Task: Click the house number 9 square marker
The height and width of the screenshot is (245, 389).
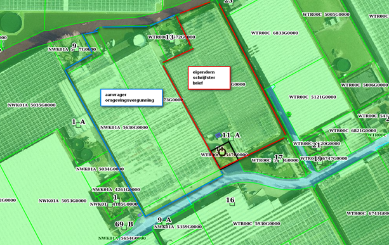Action: pos(77,49)
